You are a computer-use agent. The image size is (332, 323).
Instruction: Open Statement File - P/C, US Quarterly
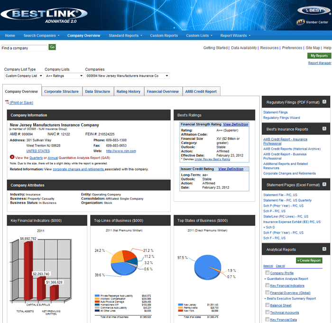click(287, 200)
